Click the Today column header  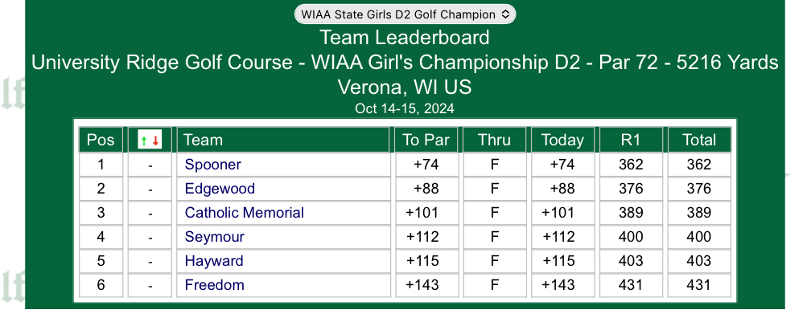point(562,140)
